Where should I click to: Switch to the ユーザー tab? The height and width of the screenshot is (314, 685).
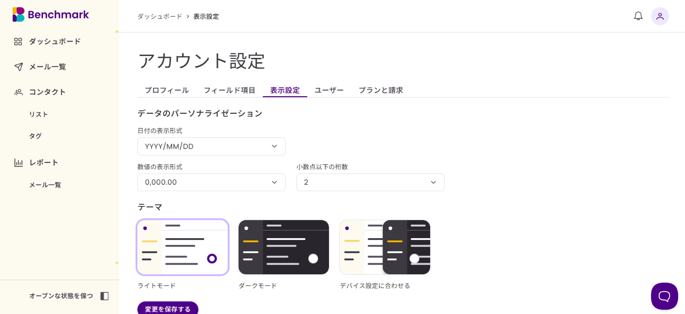pyautogui.click(x=329, y=90)
